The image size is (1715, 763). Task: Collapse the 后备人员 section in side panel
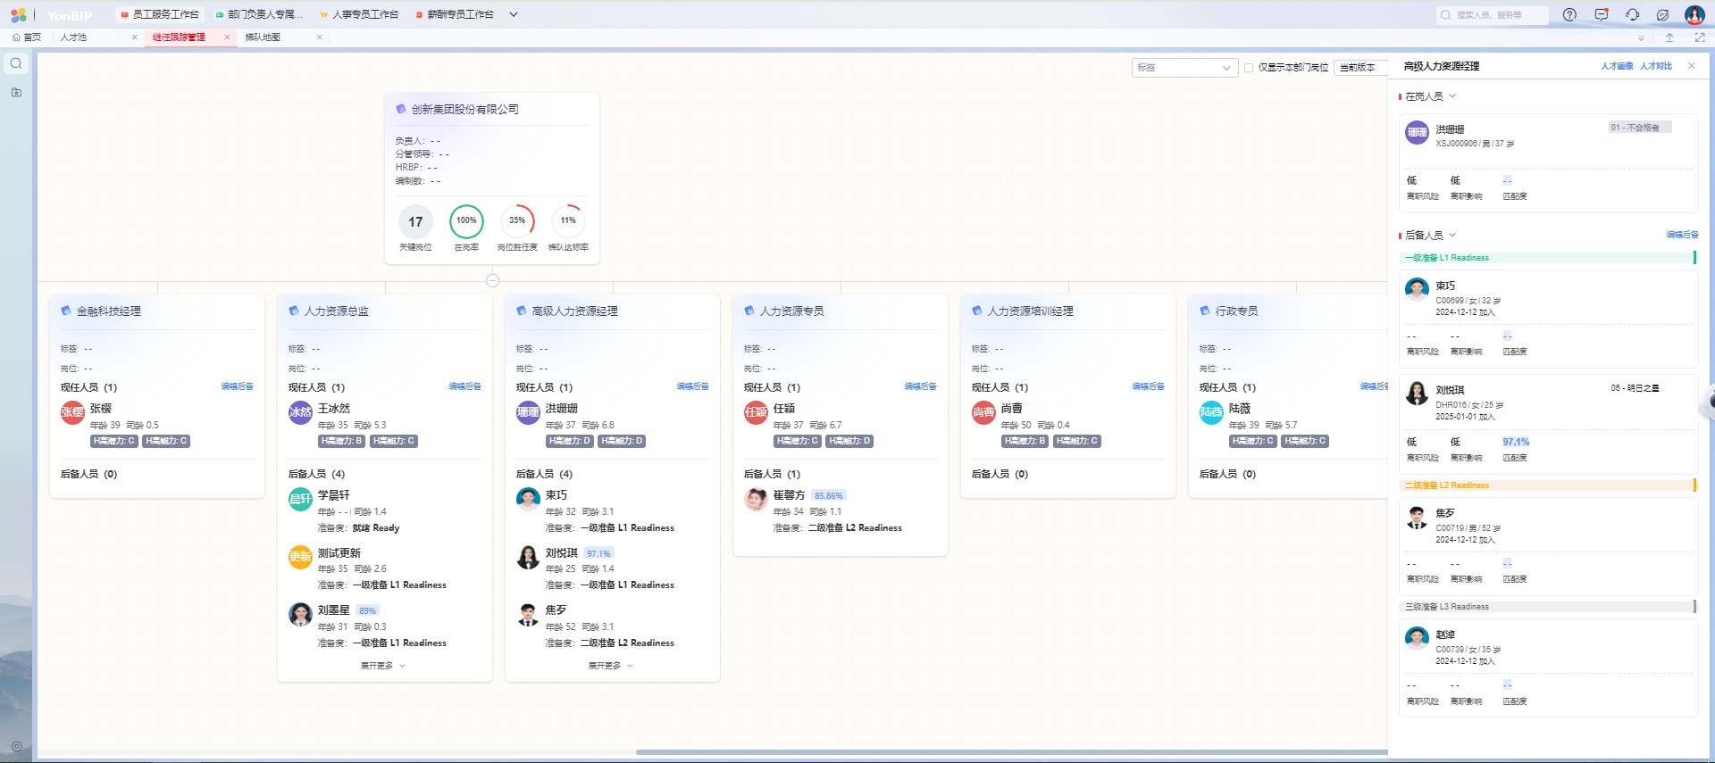pyautogui.click(x=1452, y=236)
